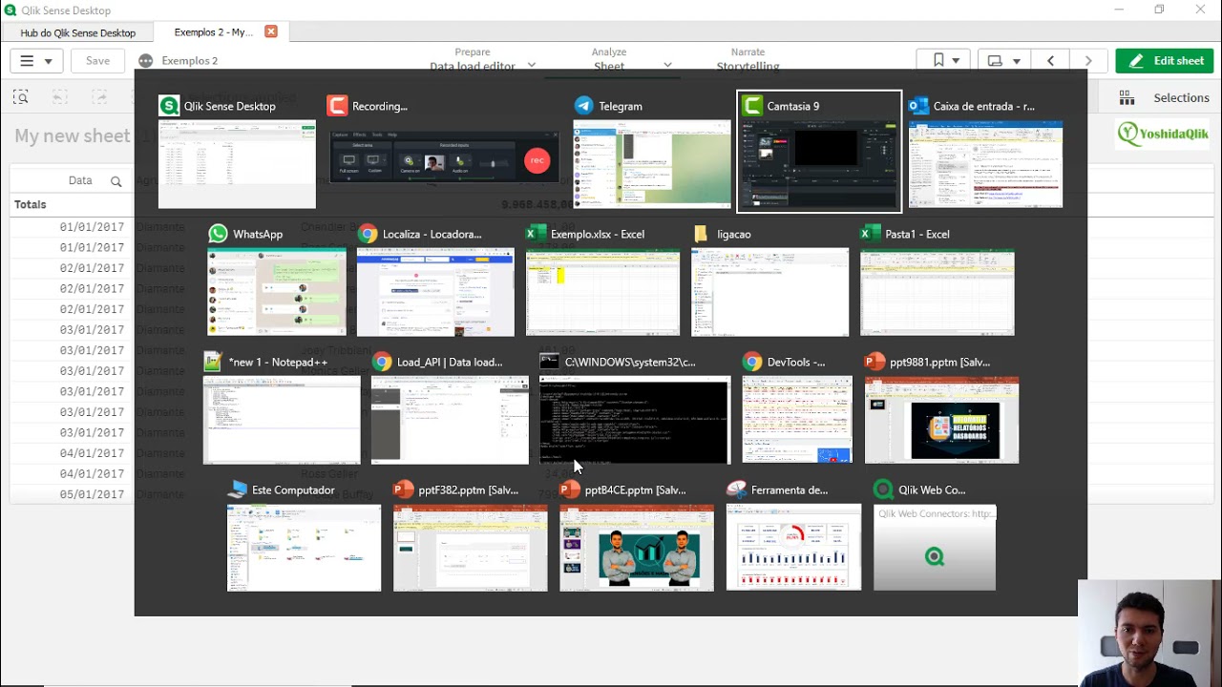Click the Edit sheet button
The width and height of the screenshot is (1222, 687).
tap(1165, 60)
